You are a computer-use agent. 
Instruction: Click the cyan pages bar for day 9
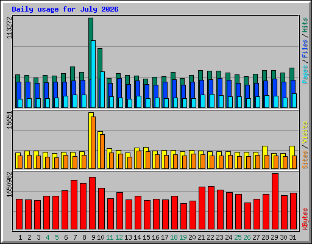(x=93, y=74)
